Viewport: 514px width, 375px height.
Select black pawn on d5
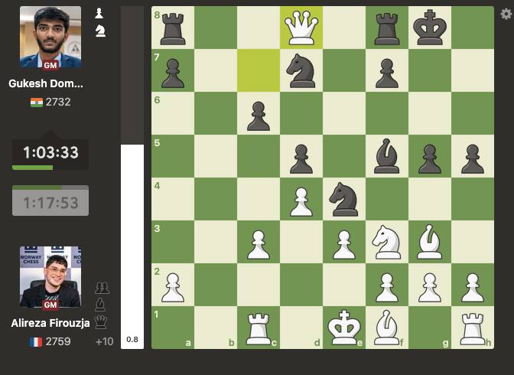301,158
